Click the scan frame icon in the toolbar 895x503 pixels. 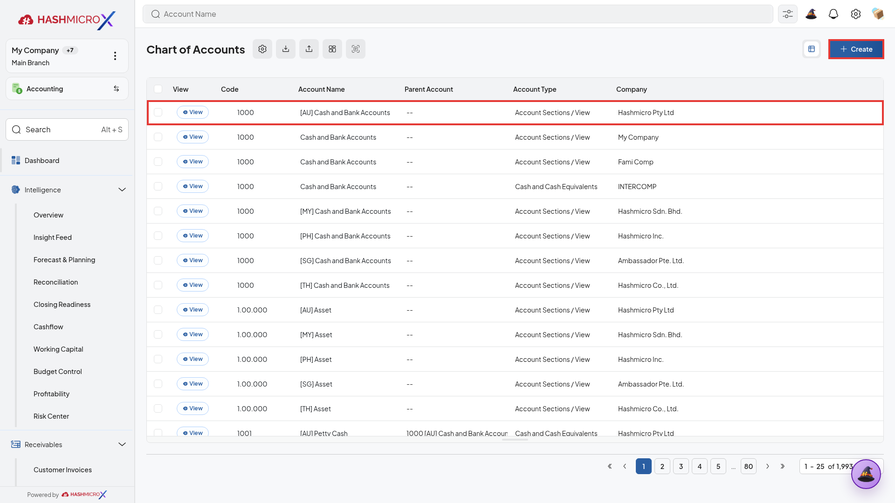click(356, 49)
